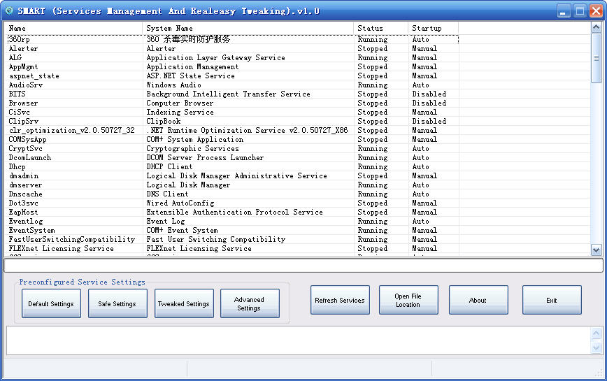
Task: Sort list by Name column header
Action: [x=73, y=28]
